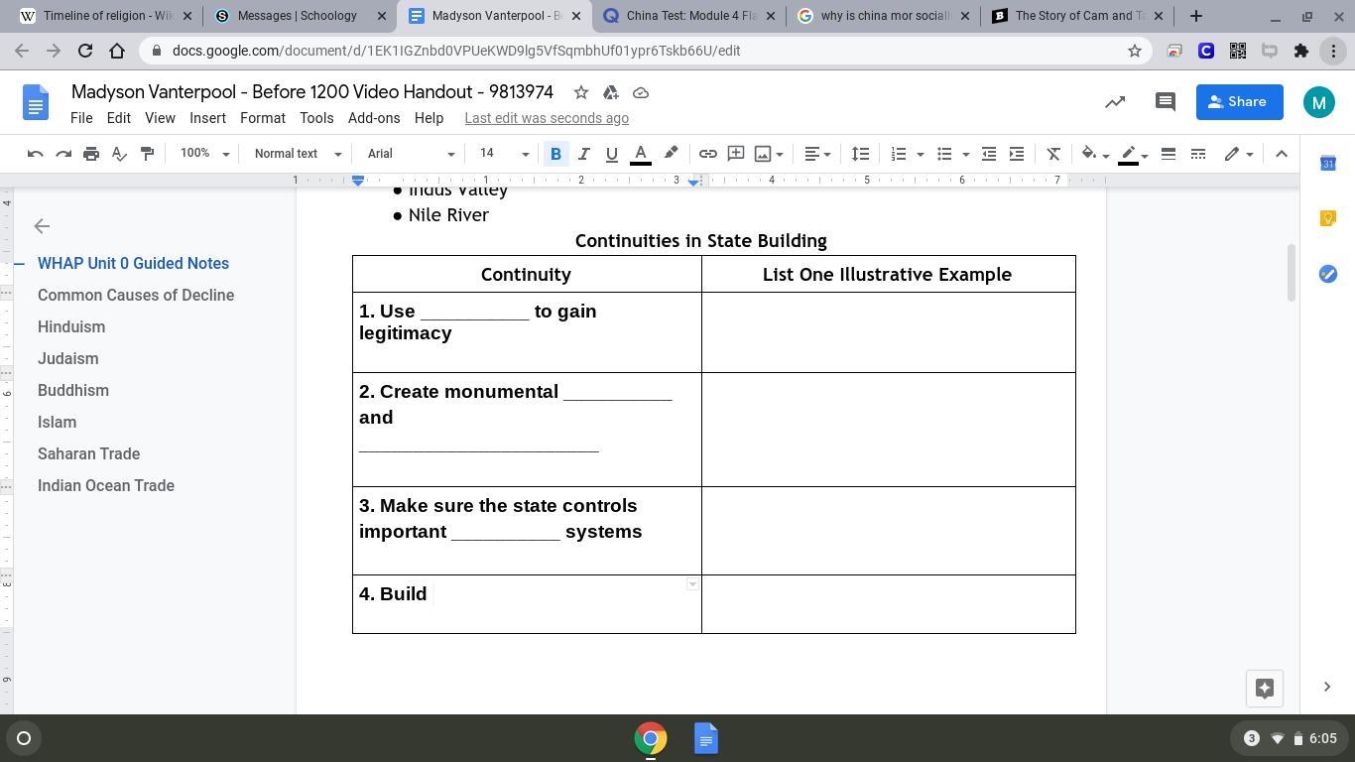Open the View menu

click(x=160, y=118)
